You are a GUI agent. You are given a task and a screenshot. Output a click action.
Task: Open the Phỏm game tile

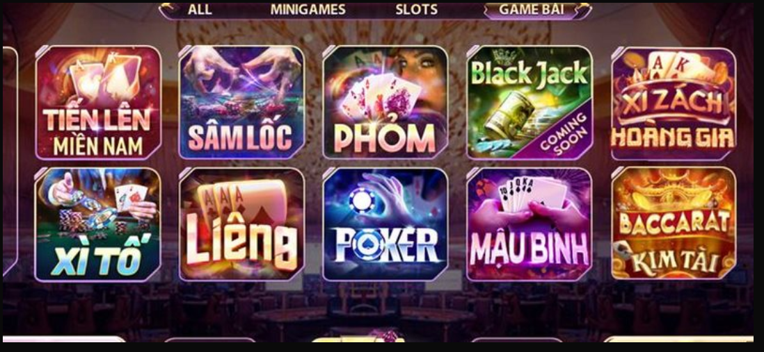click(x=385, y=103)
